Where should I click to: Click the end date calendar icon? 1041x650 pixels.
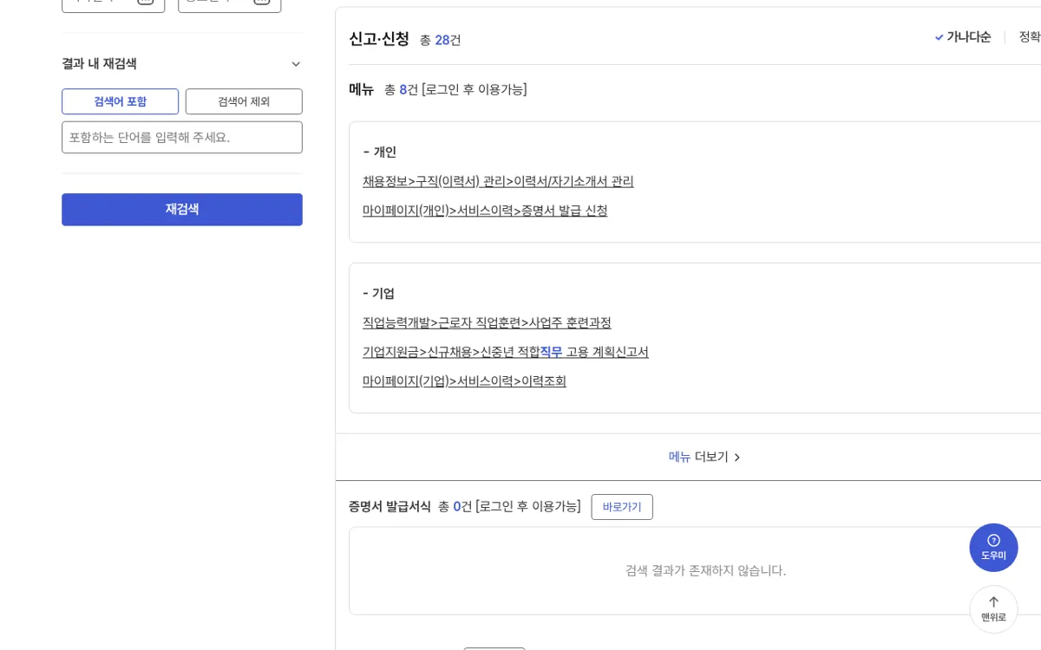[261, 3]
